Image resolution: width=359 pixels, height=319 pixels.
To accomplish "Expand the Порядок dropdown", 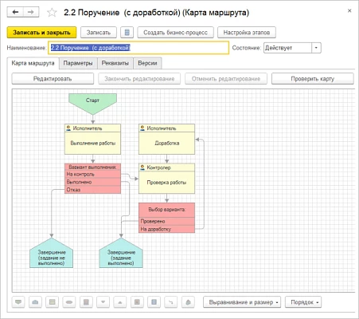I will (303, 302).
